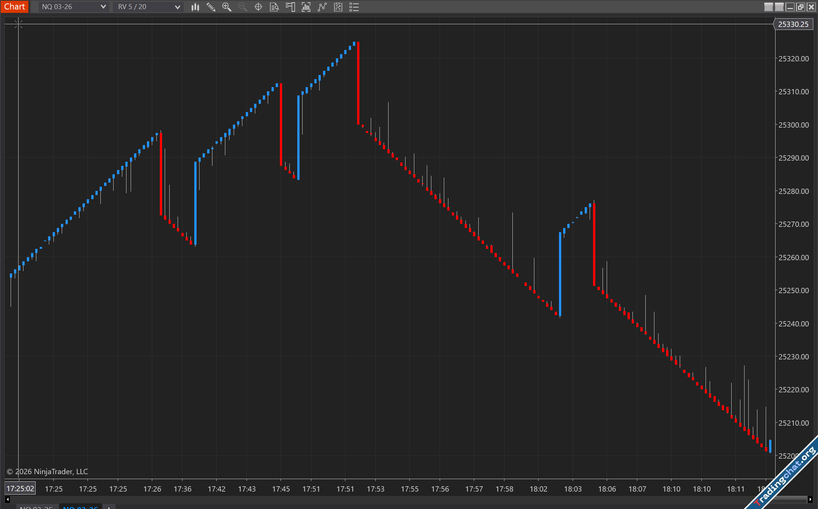Click the scroll left arrow on chart scrollbar
Image resolution: width=818 pixels, height=509 pixels.
pyautogui.click(x=7, y=500)
